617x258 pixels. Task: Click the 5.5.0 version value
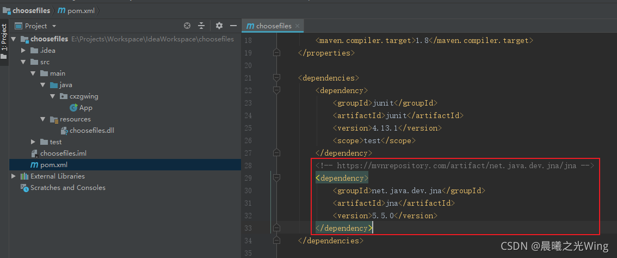(x=383, y=216)
